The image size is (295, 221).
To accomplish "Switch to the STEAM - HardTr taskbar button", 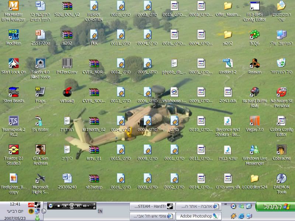I will pyautogui.click(x=152, y=206).
